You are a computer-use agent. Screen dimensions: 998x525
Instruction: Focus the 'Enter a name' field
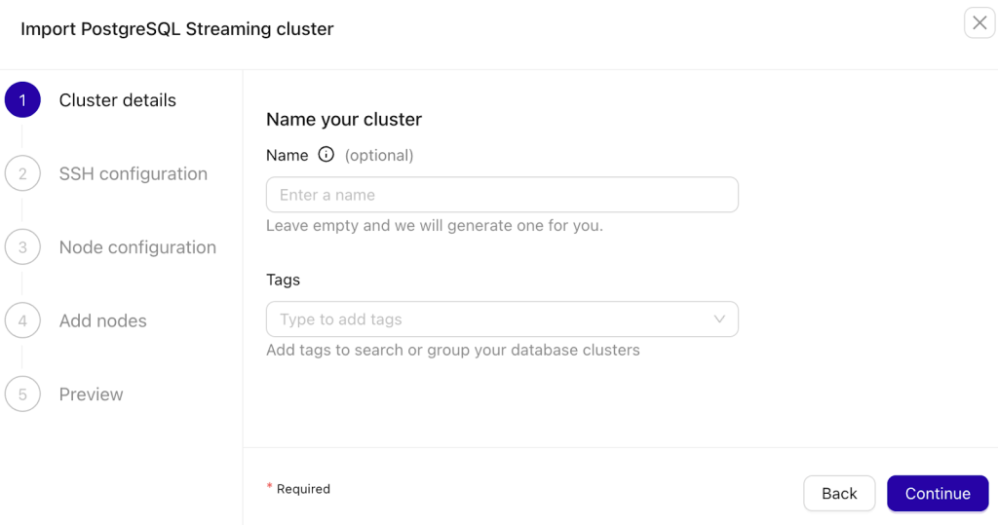pyautogui.click(x=502, y=195)
